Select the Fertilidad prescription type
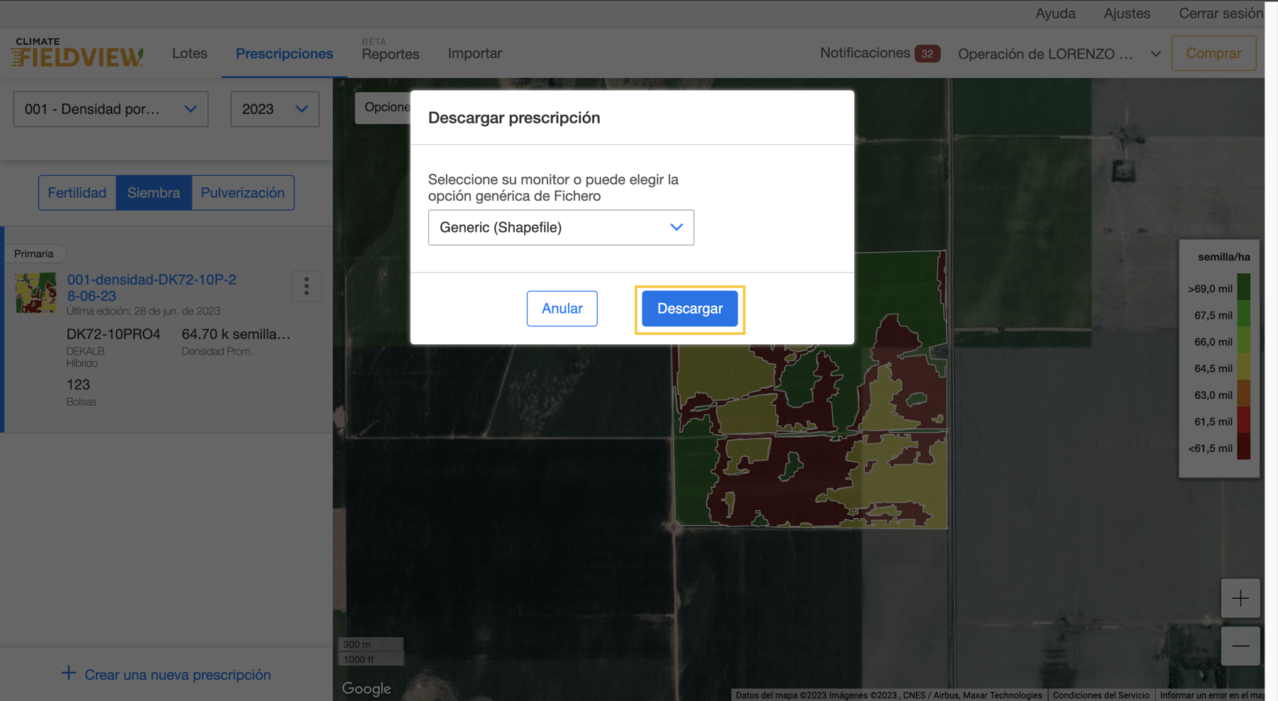1278x701 pixels. pos(77,193)
